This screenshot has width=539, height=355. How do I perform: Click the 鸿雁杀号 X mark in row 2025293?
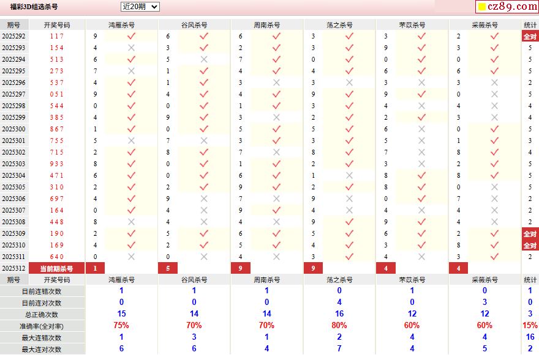tap(131, 48)
